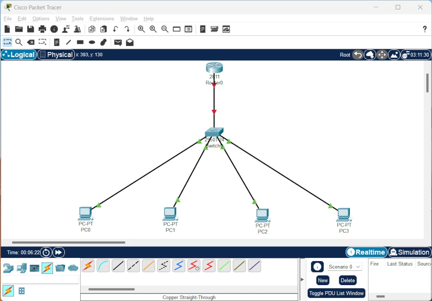Open the Edit menu
Viewport: 432px width, 301px height.
(x=22, y=19)
